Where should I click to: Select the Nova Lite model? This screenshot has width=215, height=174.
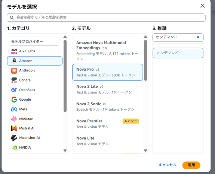tap(108, 141)
